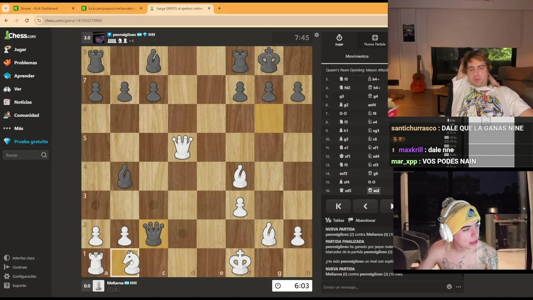Open peonsigiloso player name link
This screenshot has width=533, height=300.
pyautogui.click(x=124, y=35)
